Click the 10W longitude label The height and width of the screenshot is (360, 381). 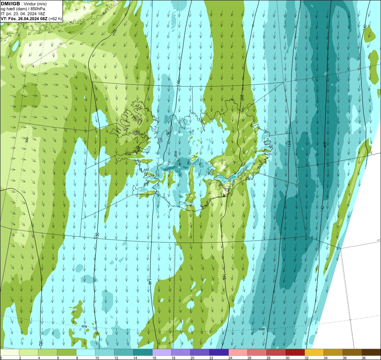(325, 144)
